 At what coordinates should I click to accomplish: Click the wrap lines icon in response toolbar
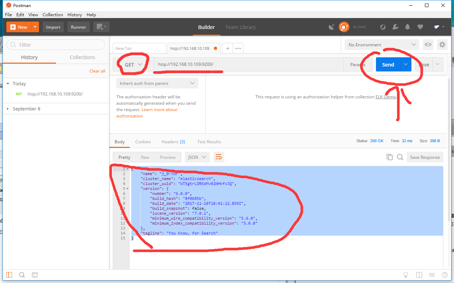(x=219, y=157)
